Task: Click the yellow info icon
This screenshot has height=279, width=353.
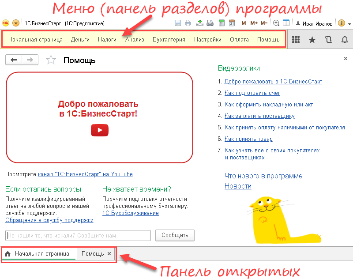Action: (342, 23)
